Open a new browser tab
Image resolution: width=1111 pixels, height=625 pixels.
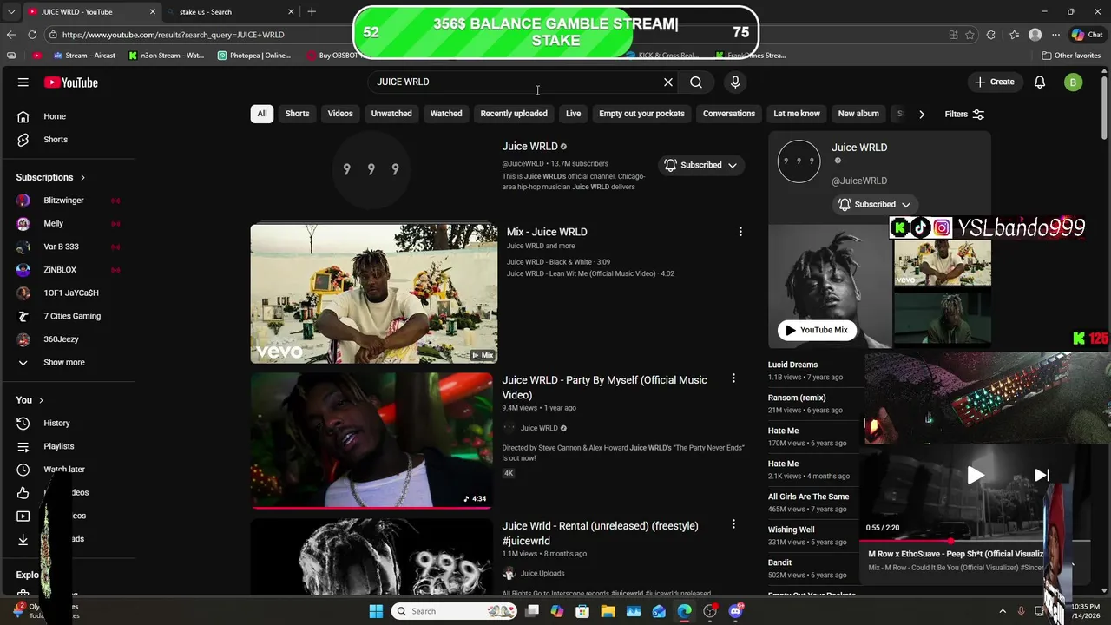[x=312, y=11]
